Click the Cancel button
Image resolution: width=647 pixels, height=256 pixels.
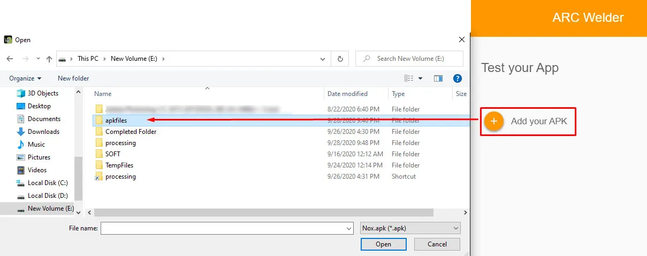(x=437, y=244)
